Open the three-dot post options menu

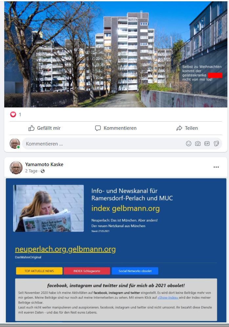[216, 167]
